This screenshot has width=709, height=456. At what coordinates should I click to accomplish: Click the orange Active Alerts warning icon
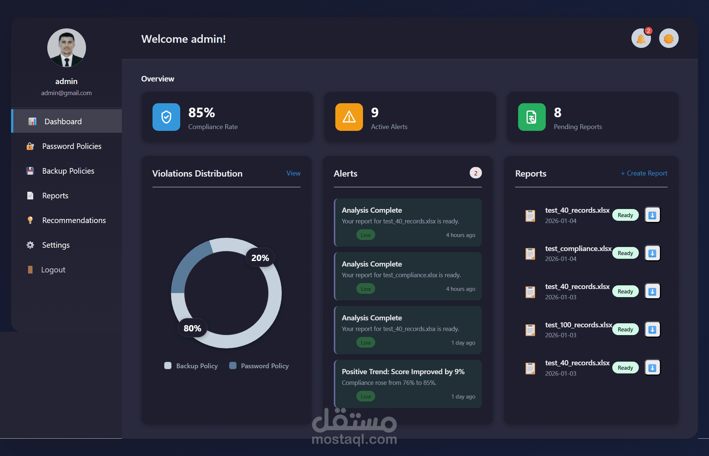pyautogui.click(x=349, y=117)
